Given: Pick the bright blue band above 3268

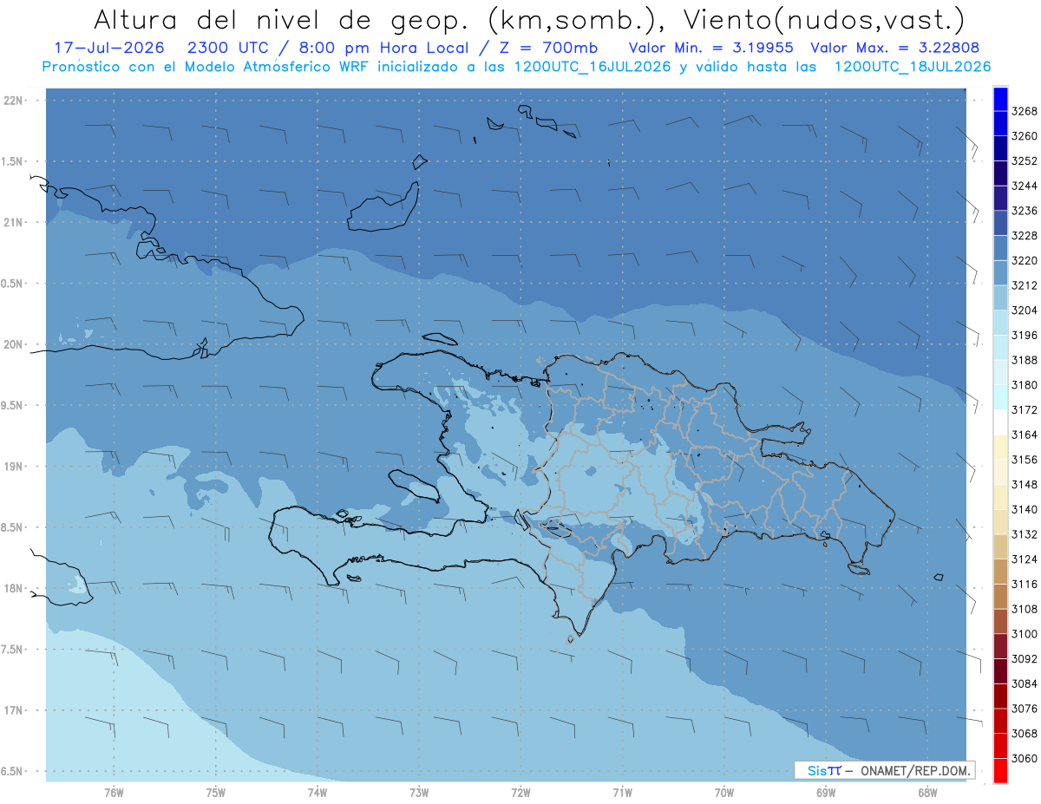Looking at the screenshot, I should [1000, 99].
